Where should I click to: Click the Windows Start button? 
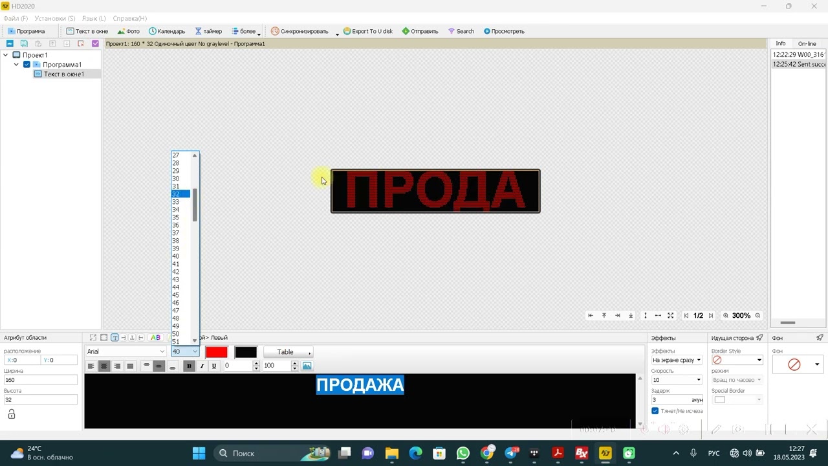[199, 453]
